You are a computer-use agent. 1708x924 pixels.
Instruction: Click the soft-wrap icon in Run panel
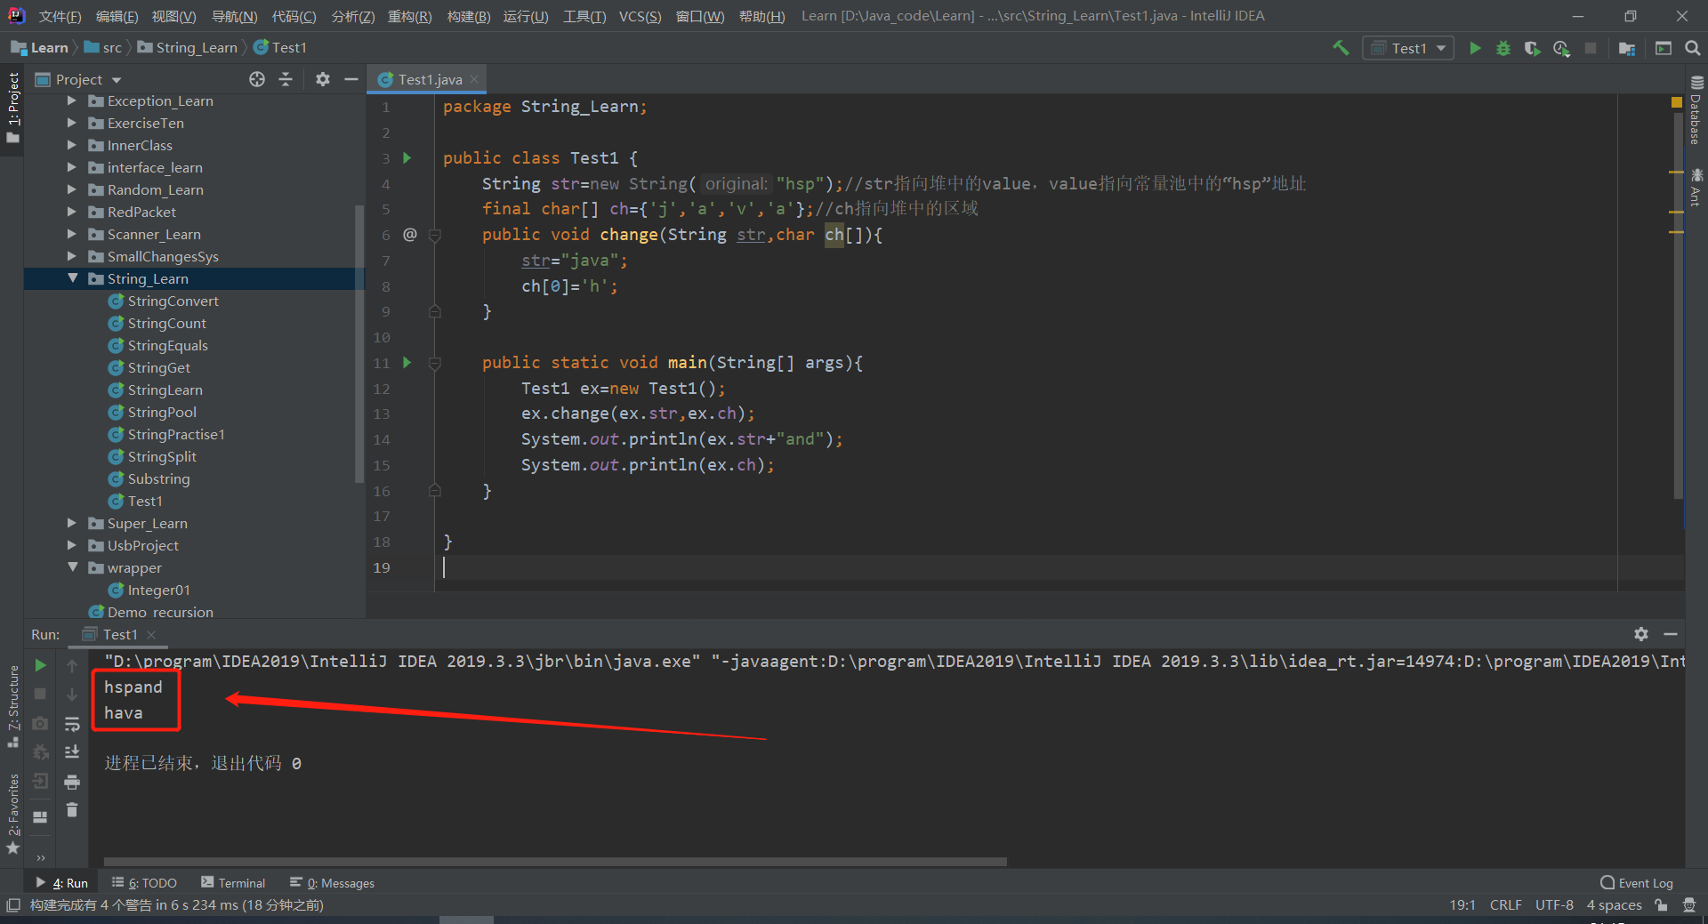tap(72, 724)
